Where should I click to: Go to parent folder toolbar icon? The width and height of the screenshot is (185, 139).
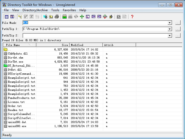pyautogui.click(x=51, y=17)
